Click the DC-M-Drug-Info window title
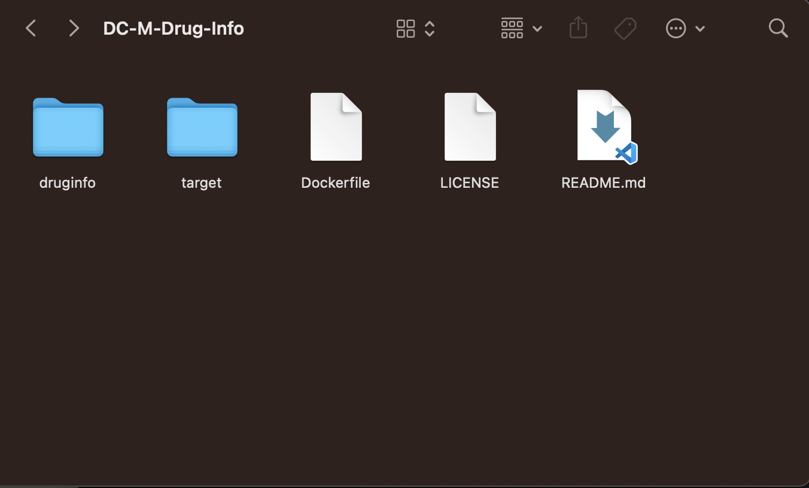This screenshot has height=488, width=809. 174,28
